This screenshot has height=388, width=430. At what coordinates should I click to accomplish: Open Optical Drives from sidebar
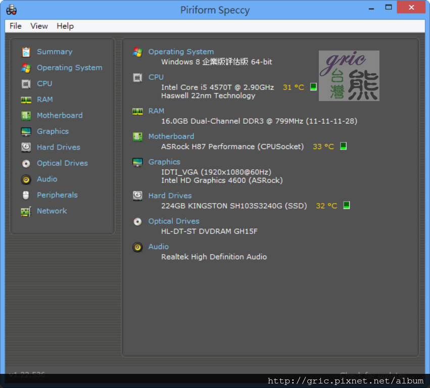point(62,163)
